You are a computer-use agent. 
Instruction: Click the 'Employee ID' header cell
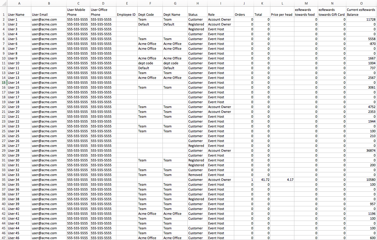(x=127, y=12)
